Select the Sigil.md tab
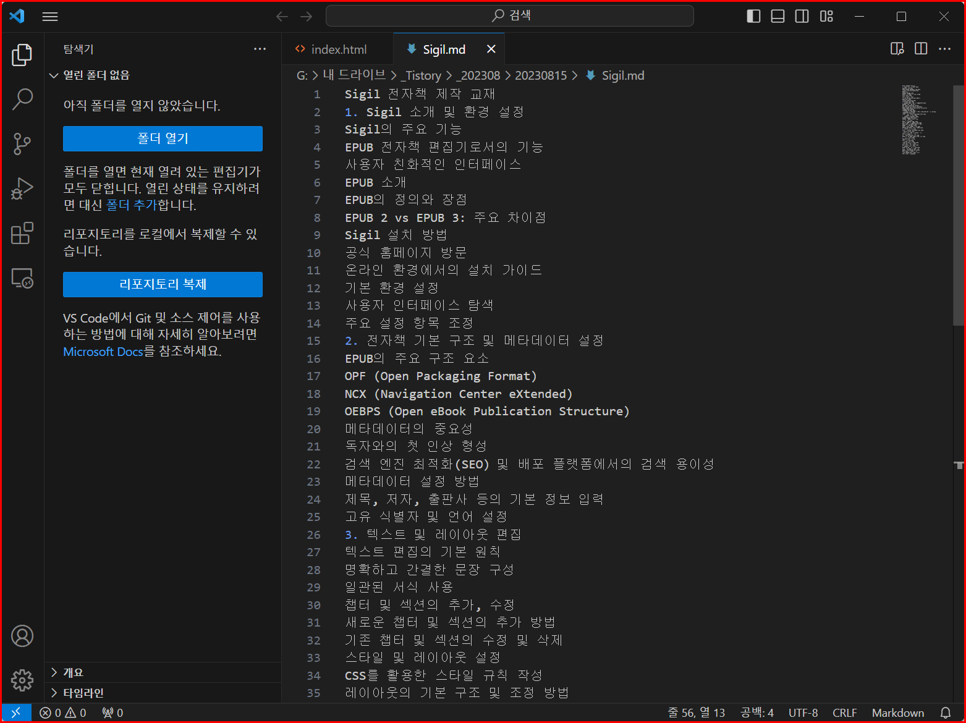 [444, 49]
